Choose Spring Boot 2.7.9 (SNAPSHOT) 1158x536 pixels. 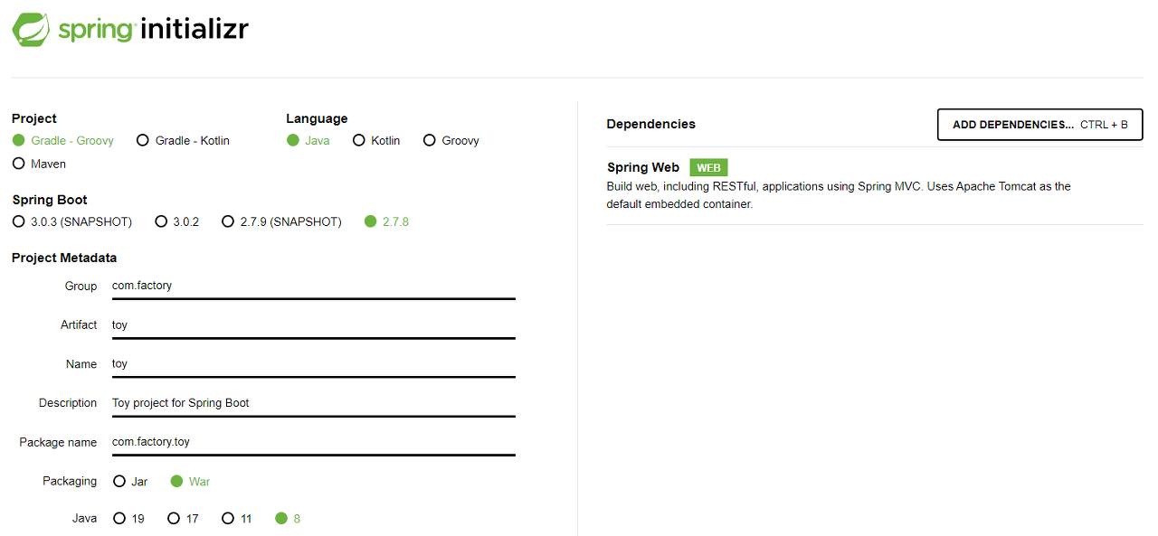tap(282, 221)
